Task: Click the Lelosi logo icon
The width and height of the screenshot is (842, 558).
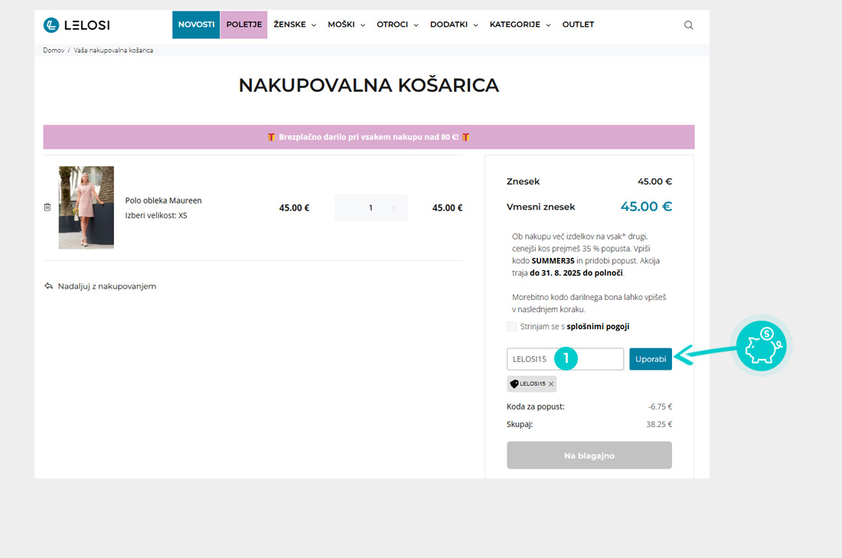Action: [x=51, y=25]
